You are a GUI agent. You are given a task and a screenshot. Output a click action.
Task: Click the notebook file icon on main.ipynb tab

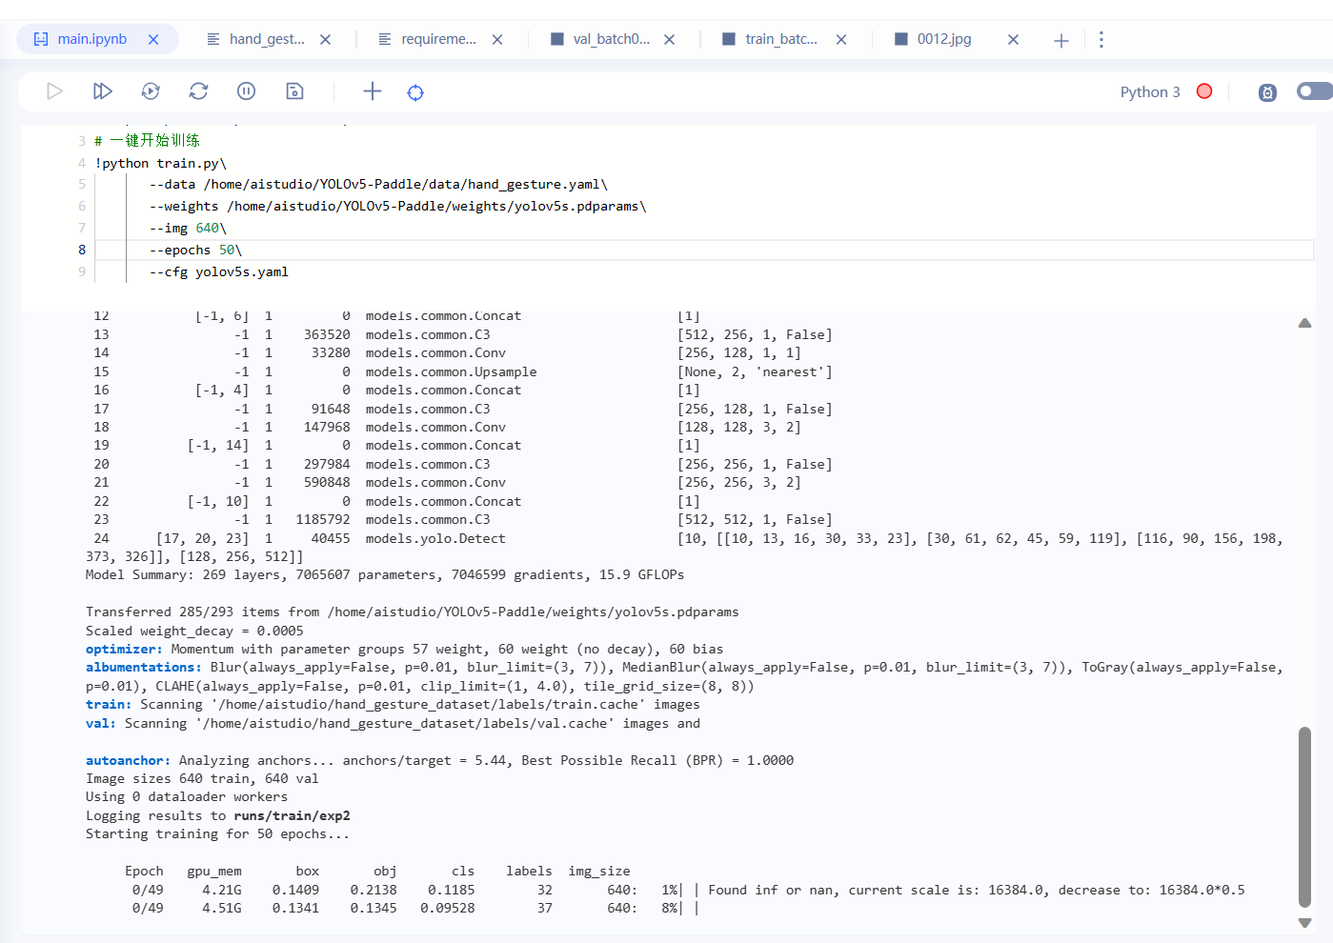pos(41,39)
